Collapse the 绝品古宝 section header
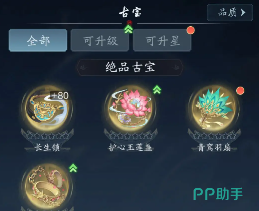Screen dimensions: 259x211 pos(130,67)
